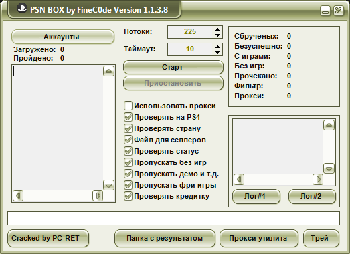
Task: Click inside the accounts text area
Action: [58, 128]
